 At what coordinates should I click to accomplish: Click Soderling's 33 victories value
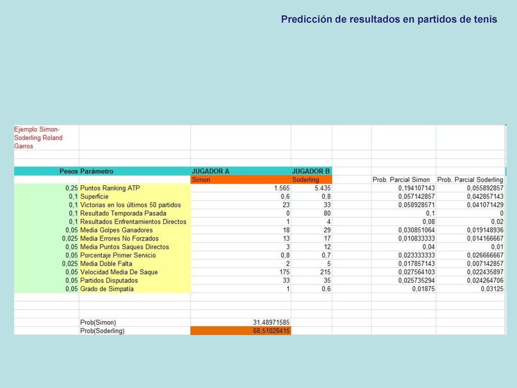pos(311,205)
